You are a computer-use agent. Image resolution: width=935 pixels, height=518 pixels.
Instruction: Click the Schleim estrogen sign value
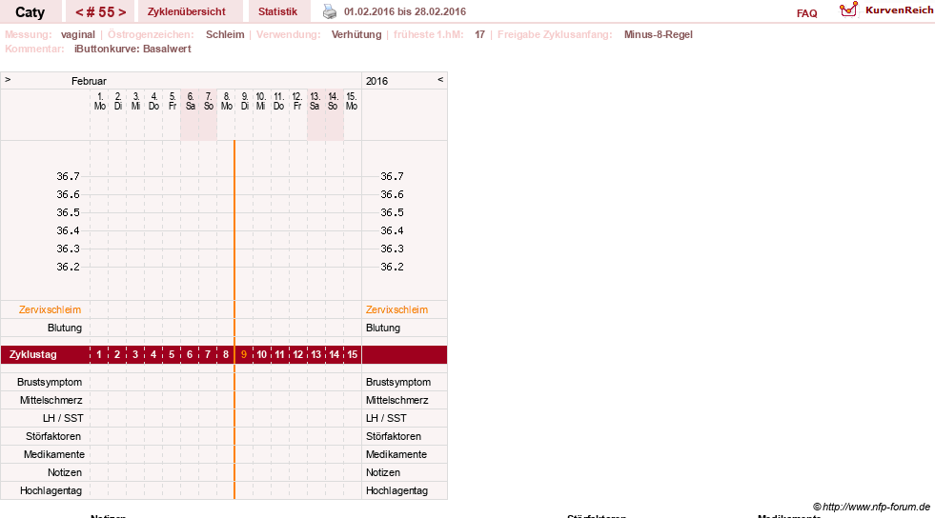(x=225, y=34)
